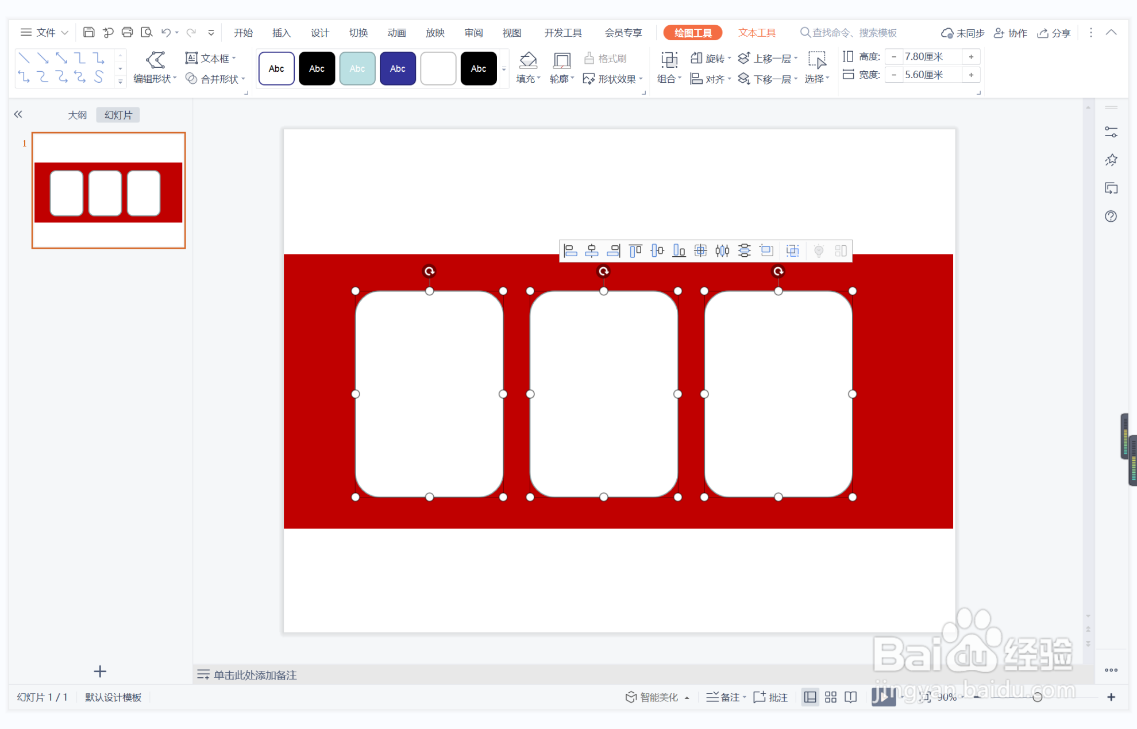Group selected shapes via floating toolbar
This screenshot has height=729, width=1137.
coord(792,250)
